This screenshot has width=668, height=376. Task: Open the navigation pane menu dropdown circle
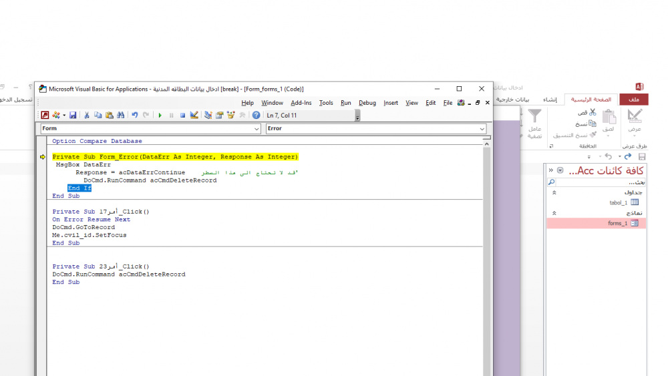[x=560, y=170]
